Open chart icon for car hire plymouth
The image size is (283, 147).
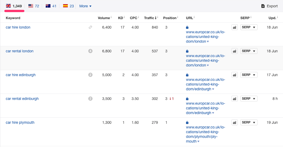coord(235,123)
